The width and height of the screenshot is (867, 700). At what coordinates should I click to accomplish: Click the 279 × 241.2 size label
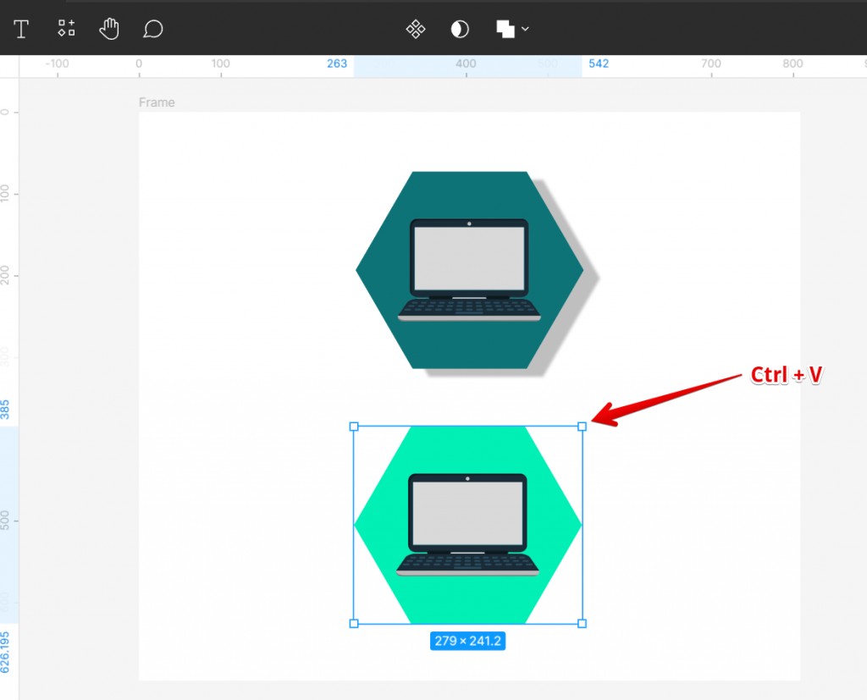(467, 641)
